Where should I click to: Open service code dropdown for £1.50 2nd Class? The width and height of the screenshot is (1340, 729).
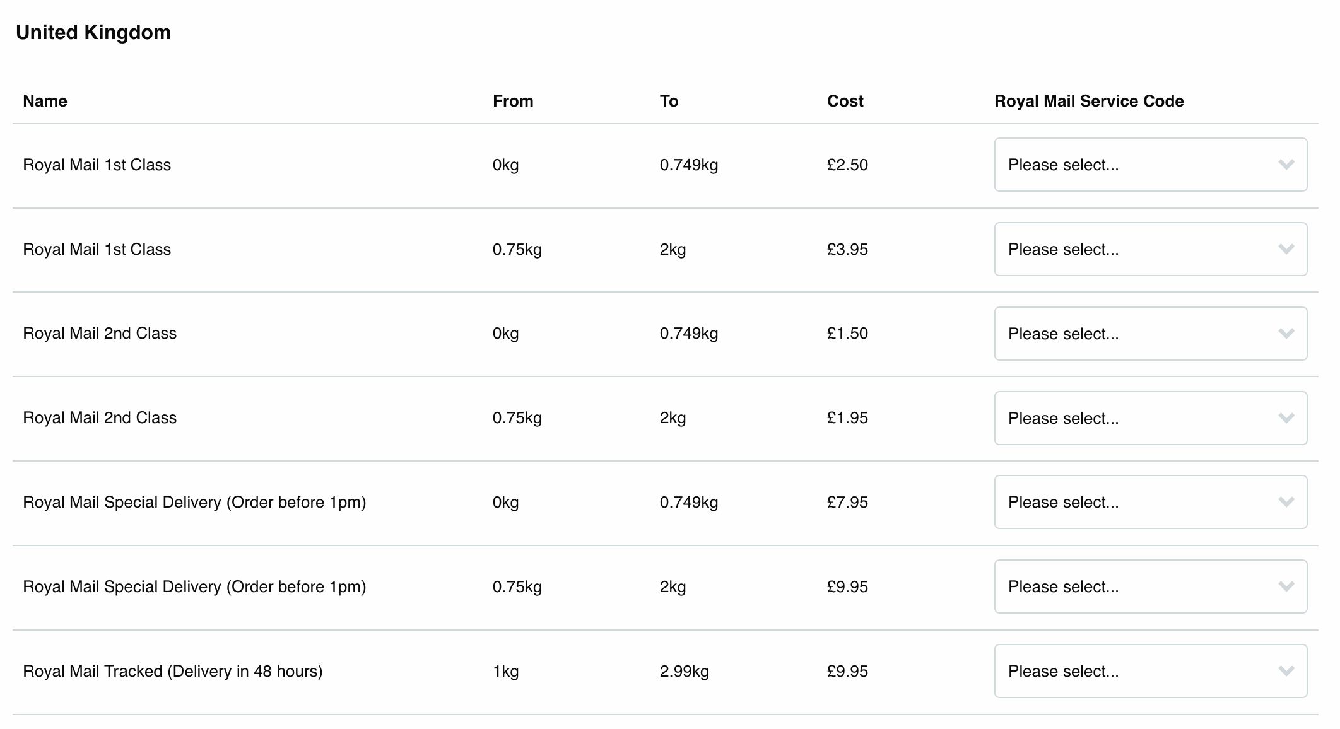(1150, 334)
